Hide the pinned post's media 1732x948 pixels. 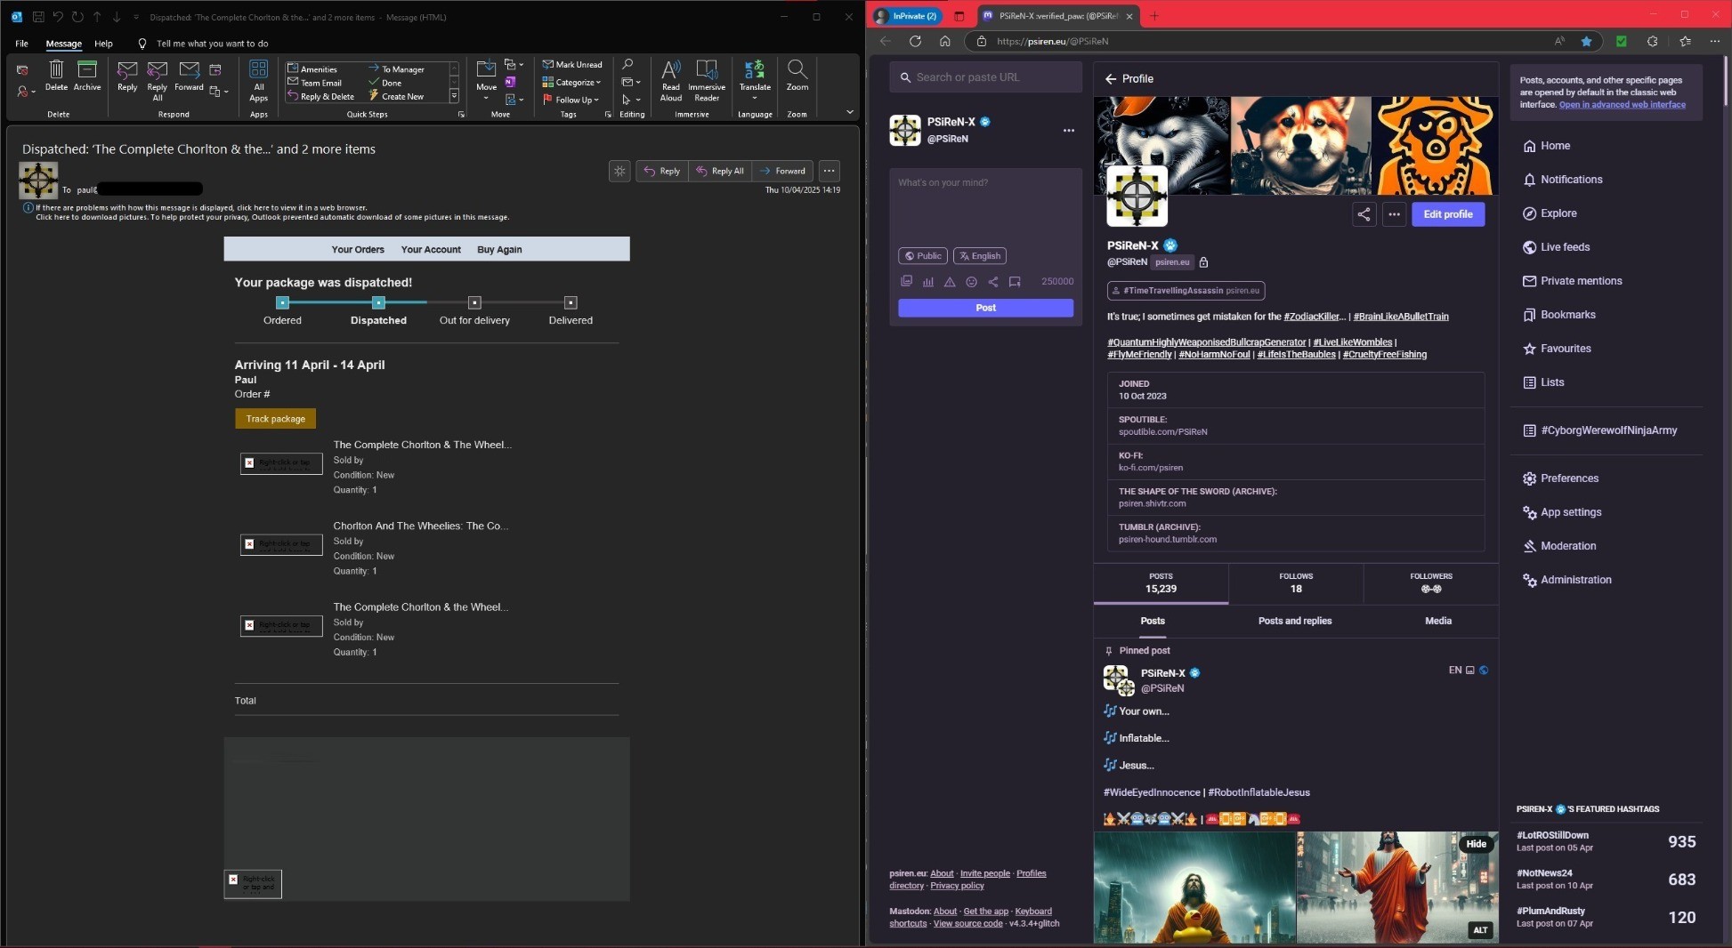click(x=1477, y=844)
